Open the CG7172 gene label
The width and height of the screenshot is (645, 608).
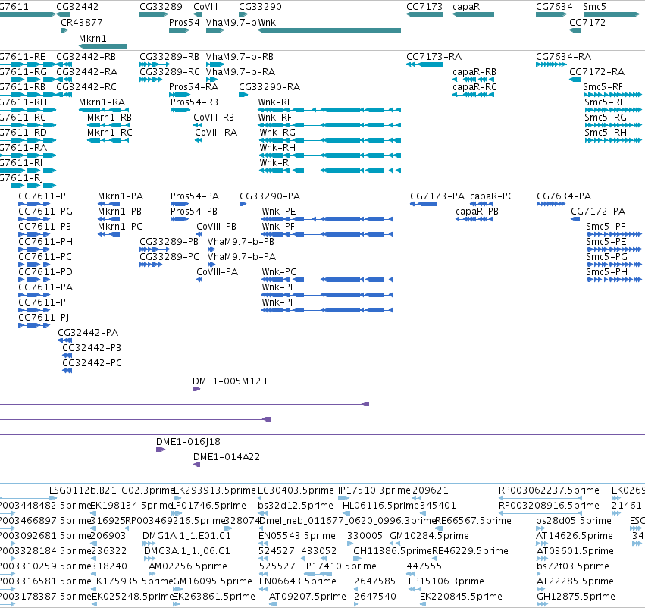[x=587, y=22]
